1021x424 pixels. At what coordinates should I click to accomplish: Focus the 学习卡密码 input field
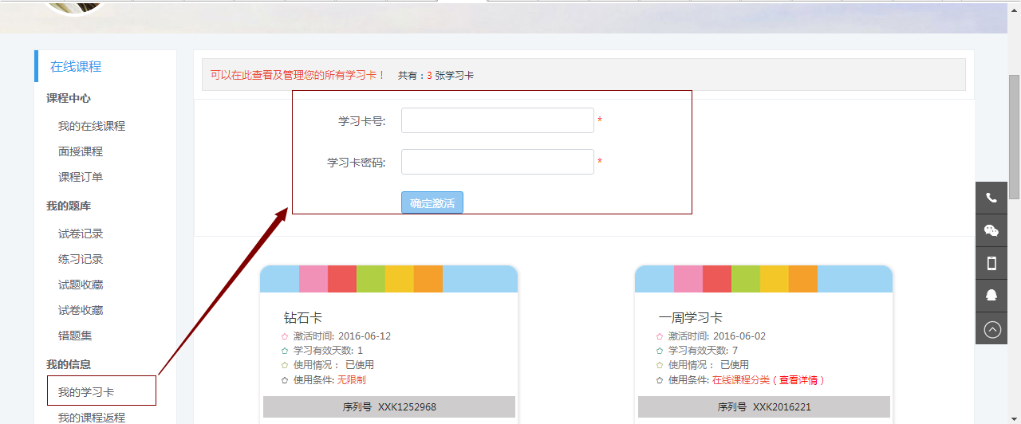point(497,162)
